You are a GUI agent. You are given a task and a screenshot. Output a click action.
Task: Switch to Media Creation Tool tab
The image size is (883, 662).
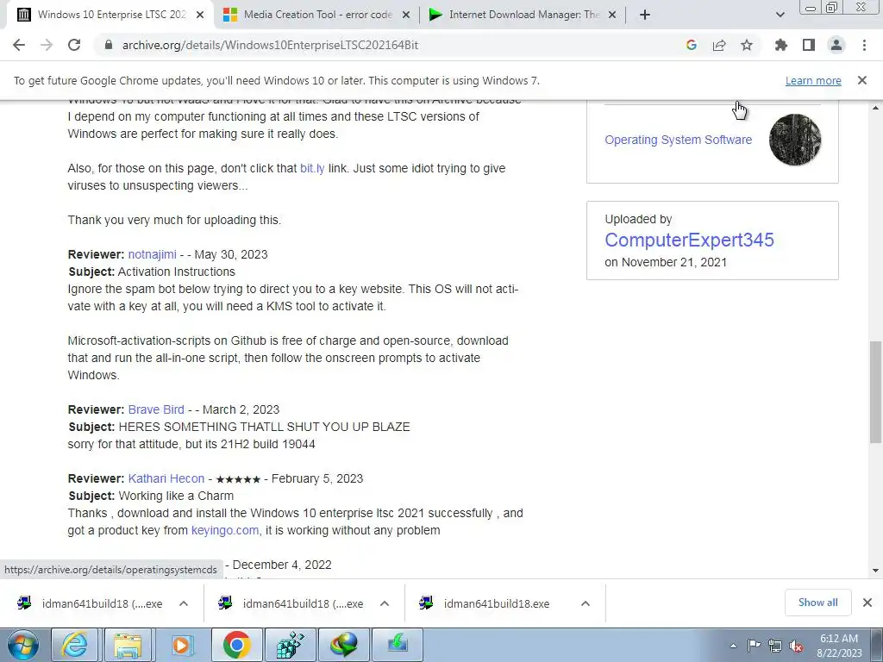click(x=316, y=15)
